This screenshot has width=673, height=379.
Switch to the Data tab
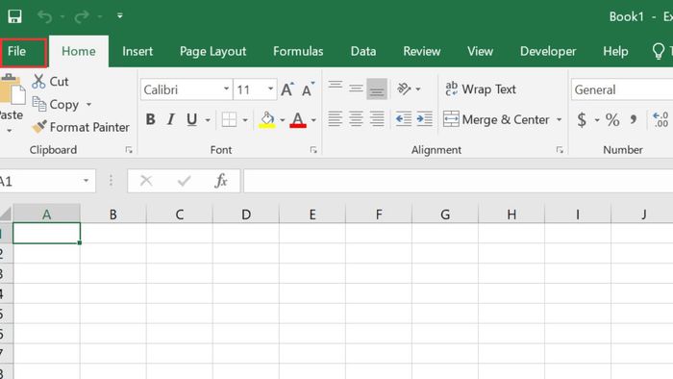pyautogui.click(x=363, y=52)
